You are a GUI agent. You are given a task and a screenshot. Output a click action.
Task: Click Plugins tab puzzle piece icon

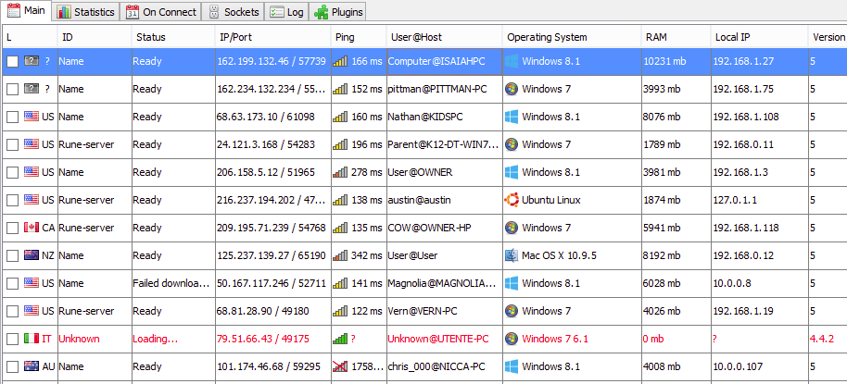click(321, 12)
